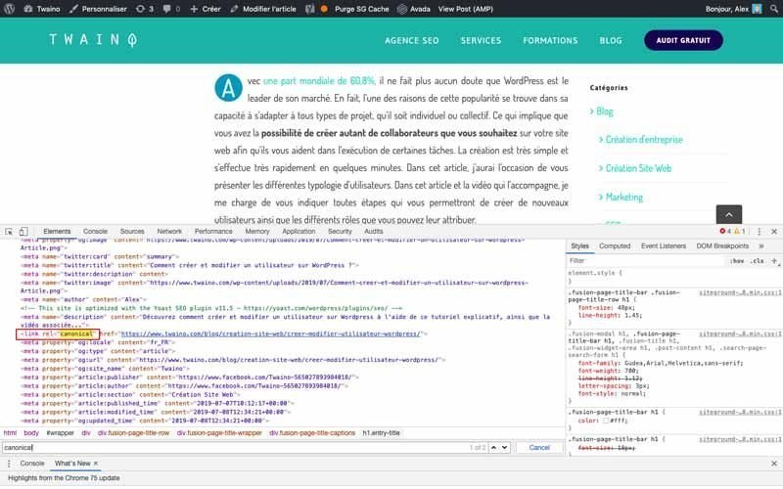
Task: Click the #fff color swatch in Styles
Action: coord(606,421)
